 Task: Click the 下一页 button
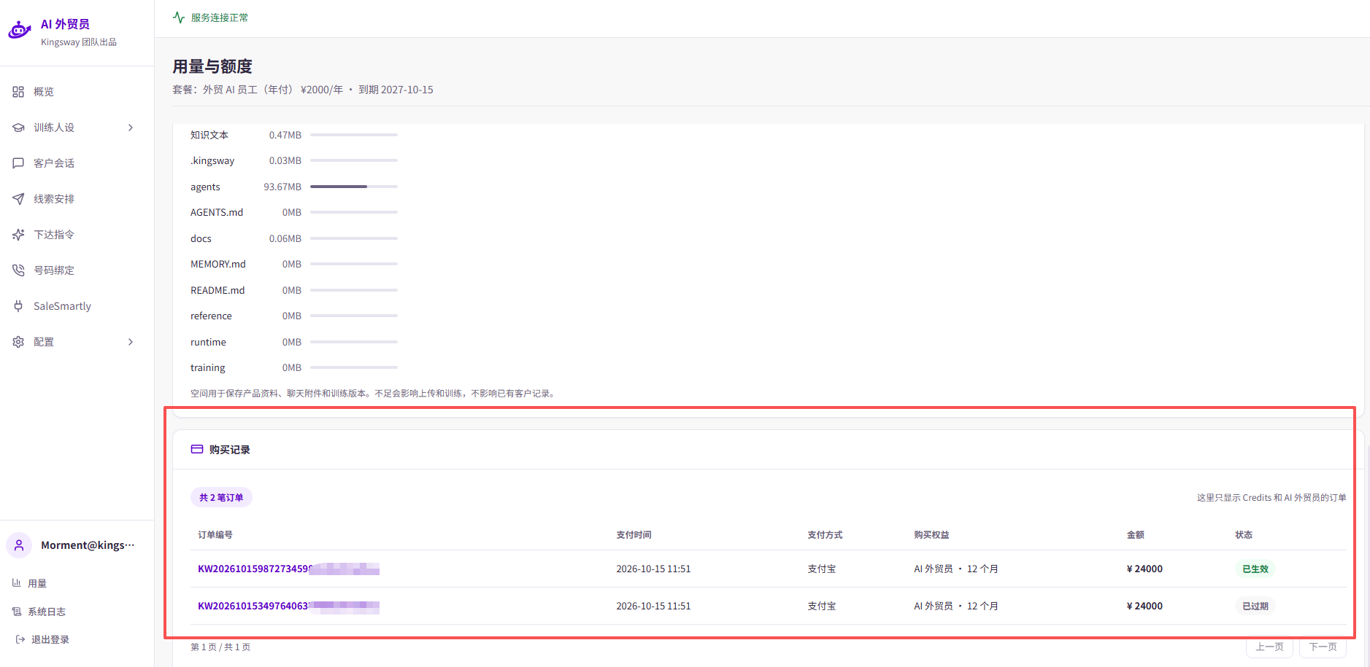1323,647
